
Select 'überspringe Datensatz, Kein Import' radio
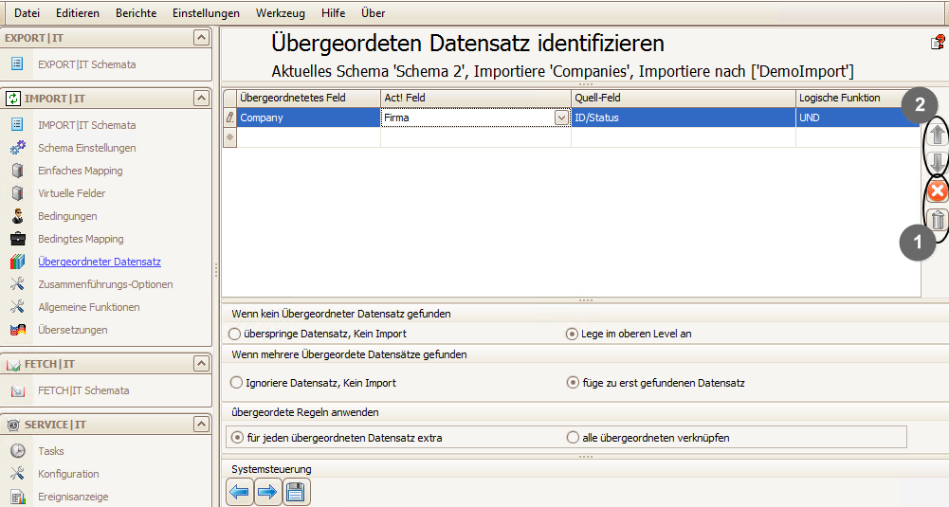click(235, 334)
